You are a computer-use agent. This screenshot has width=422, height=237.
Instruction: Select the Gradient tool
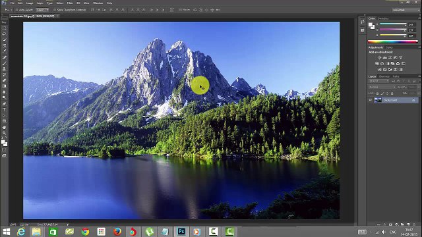4,86
